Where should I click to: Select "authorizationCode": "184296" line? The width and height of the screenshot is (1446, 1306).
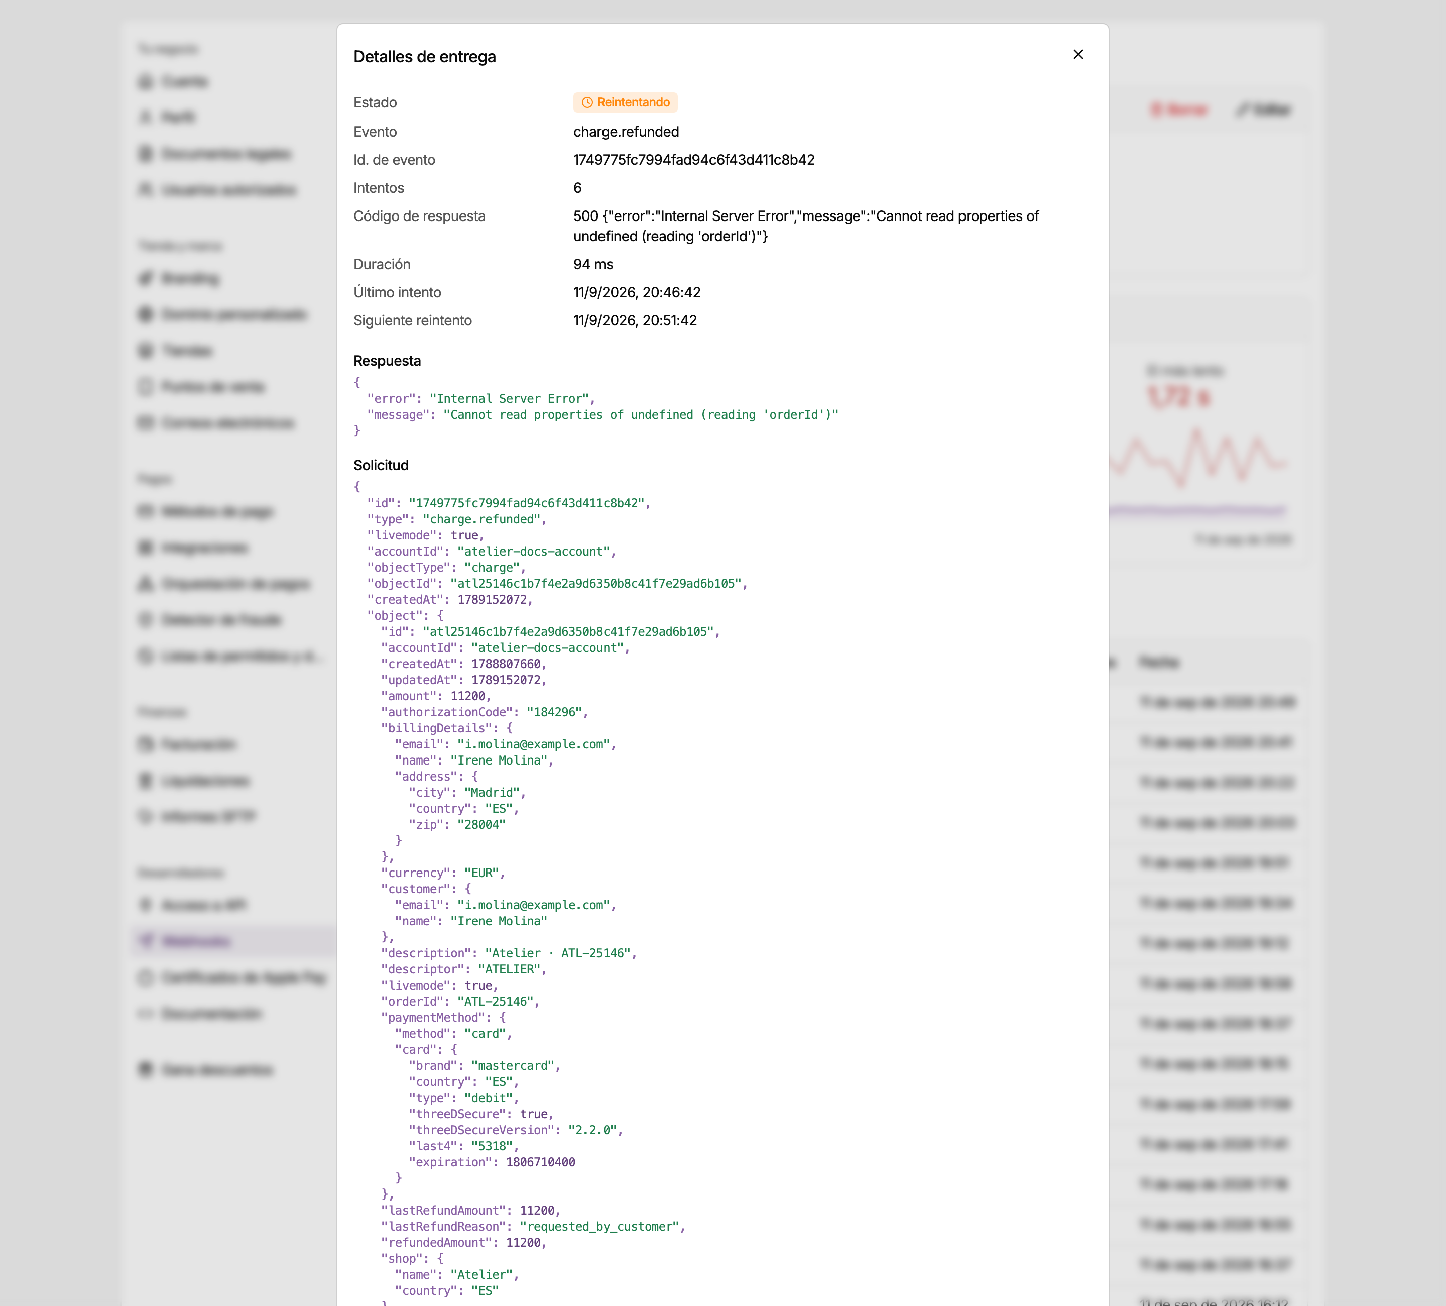coord(485,712)
